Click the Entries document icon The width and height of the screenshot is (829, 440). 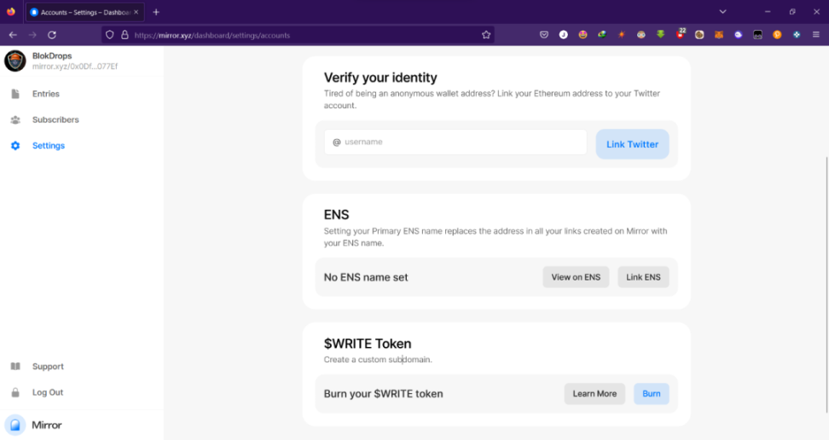pyautogui.click(x=15, y=94)
